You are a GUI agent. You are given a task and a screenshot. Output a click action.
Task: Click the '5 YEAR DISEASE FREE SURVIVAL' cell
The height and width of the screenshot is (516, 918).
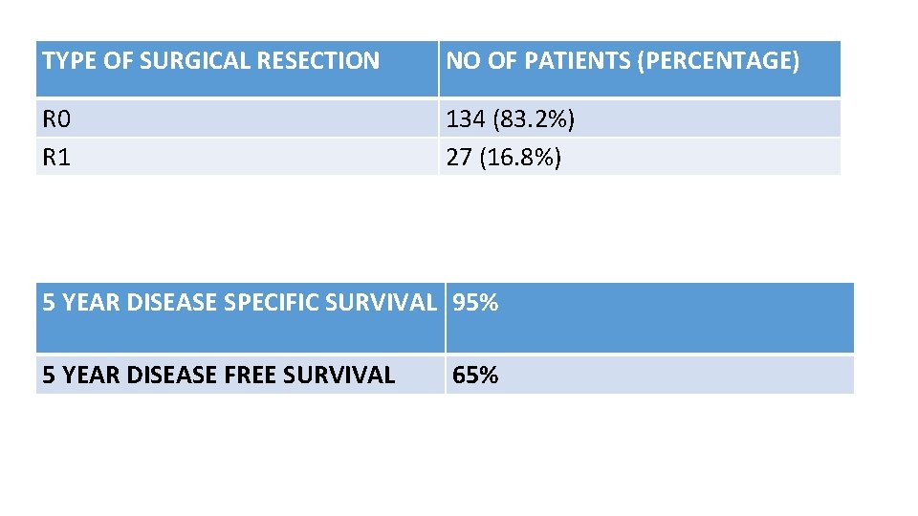pos(218,376)
